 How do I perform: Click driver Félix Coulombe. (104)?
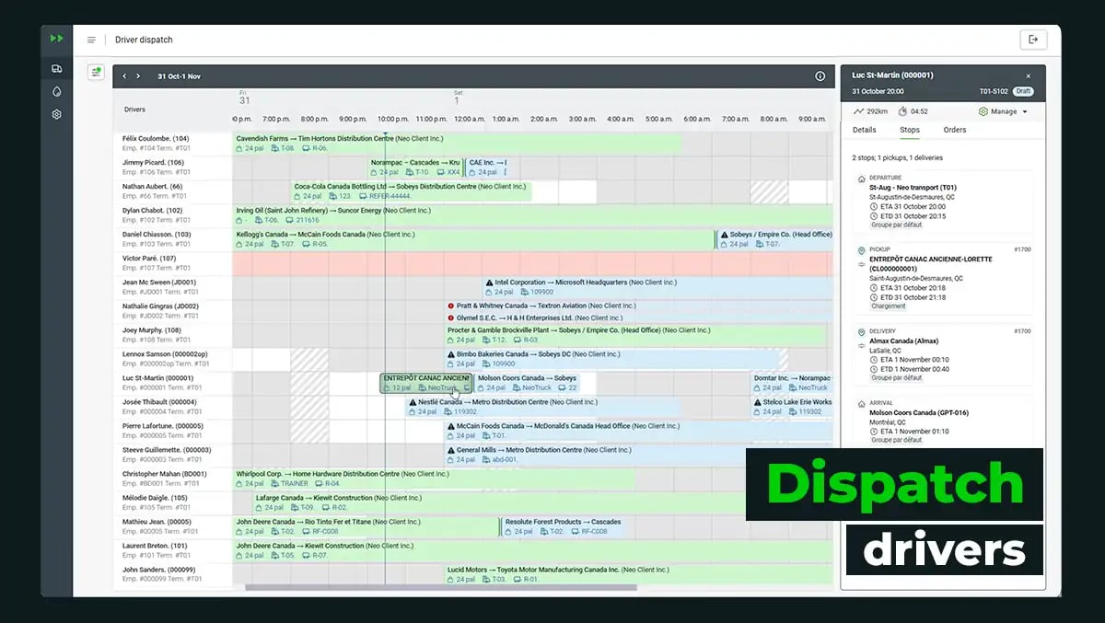tap(155, 139)
